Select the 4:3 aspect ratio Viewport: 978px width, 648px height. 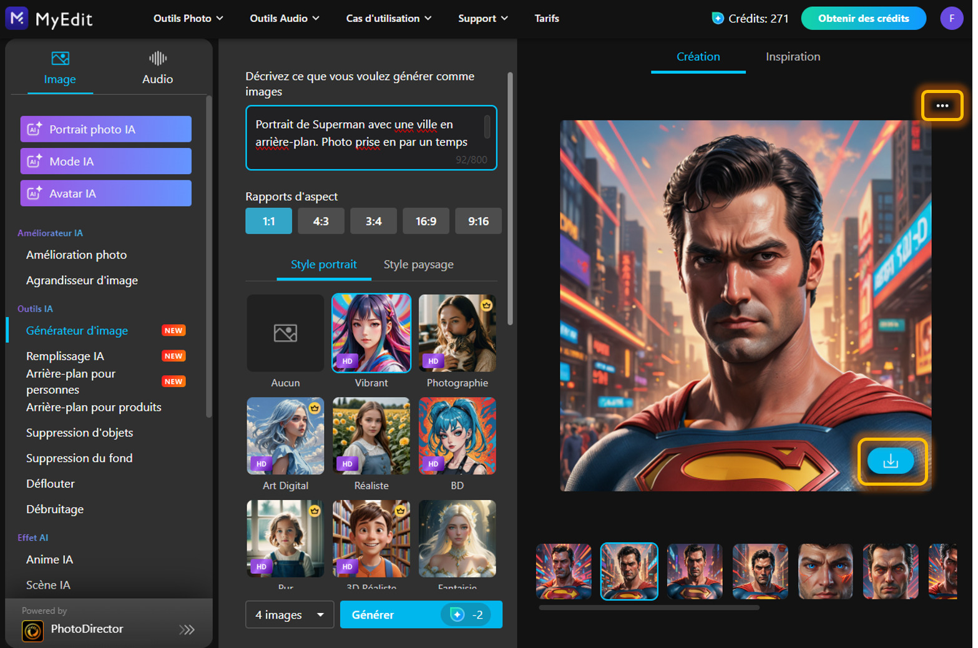321,221
